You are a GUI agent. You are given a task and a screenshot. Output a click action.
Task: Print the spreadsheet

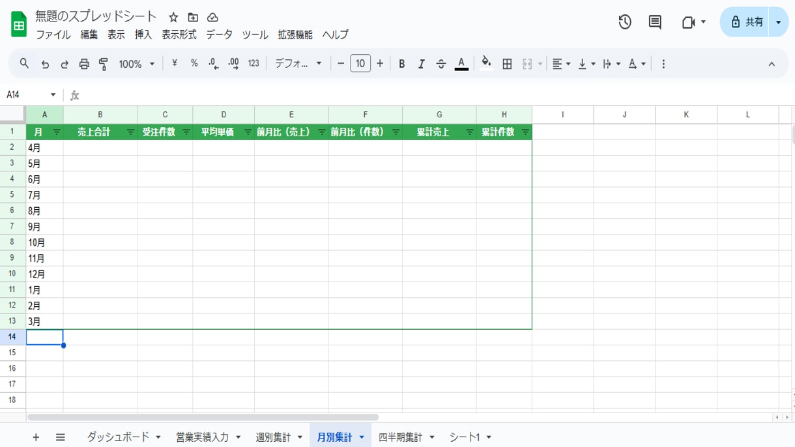(x=84, y=64)
